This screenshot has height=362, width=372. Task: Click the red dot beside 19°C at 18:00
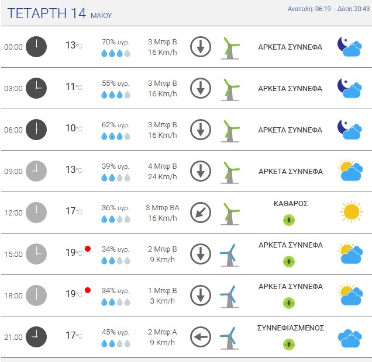click(x=88, y=290)
